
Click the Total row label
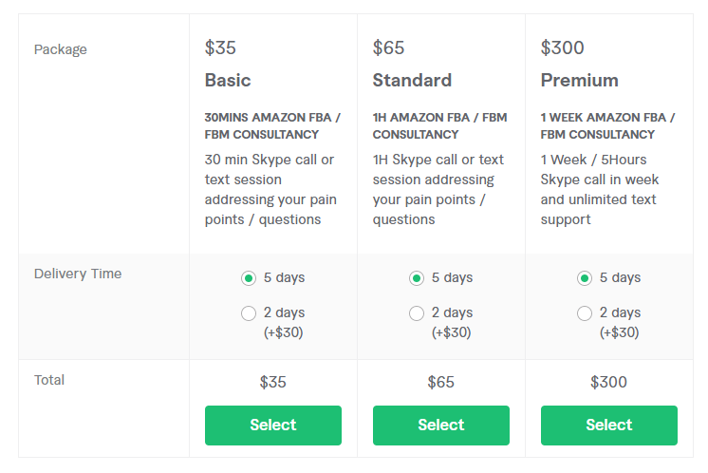49,380
